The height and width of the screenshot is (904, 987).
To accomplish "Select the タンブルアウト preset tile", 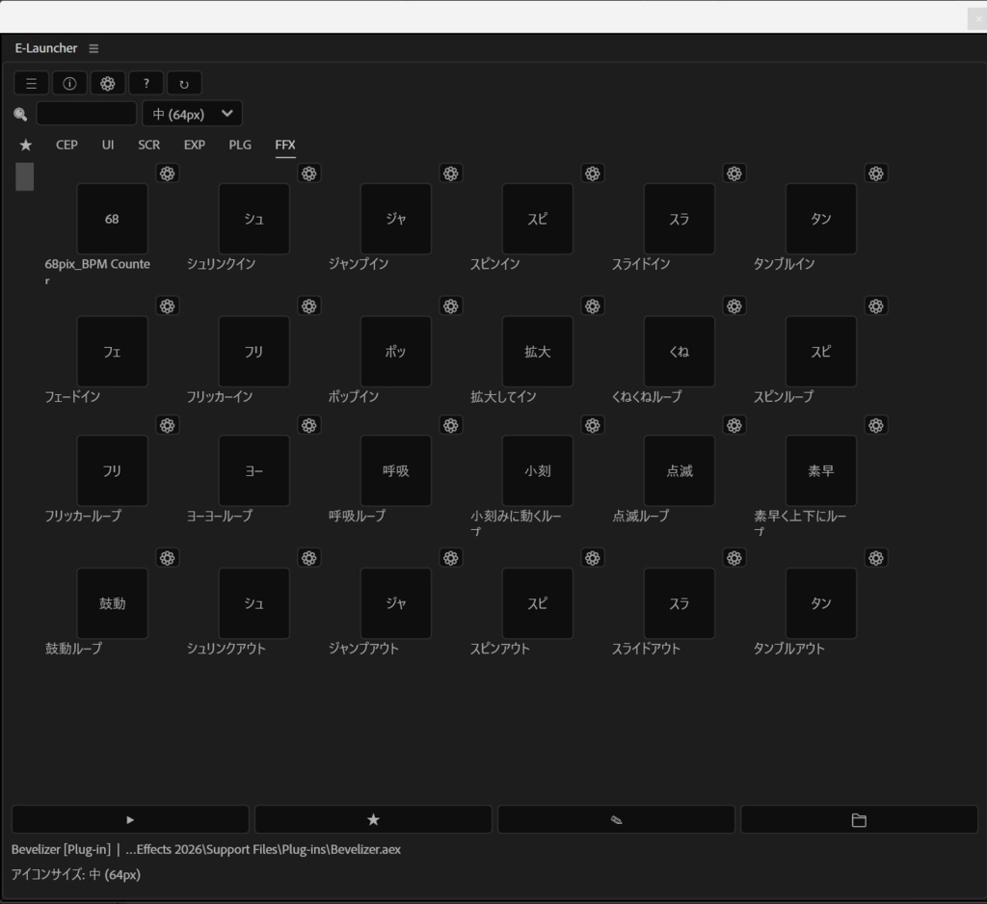I will [821, 603].
